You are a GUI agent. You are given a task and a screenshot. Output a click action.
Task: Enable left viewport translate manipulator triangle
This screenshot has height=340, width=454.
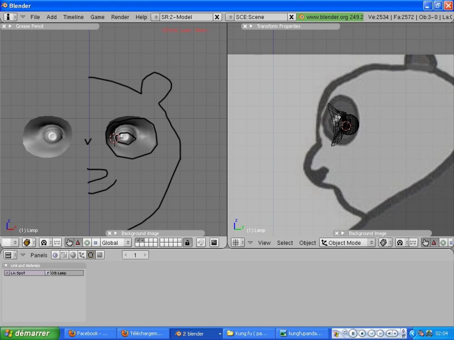coord(78,243)
